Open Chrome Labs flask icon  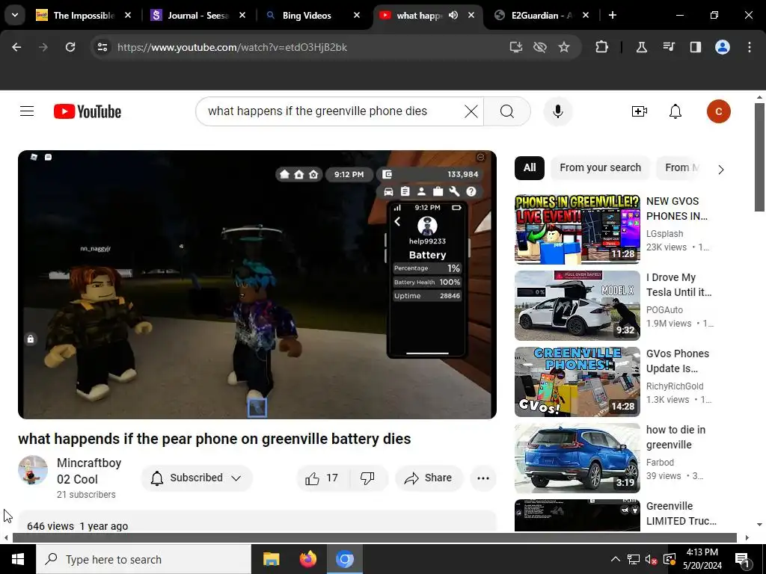(641, 47)
